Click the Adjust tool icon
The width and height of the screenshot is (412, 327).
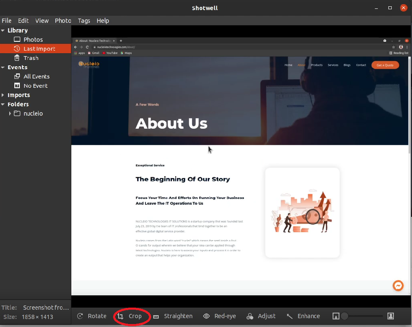click(x=250, y=316)
